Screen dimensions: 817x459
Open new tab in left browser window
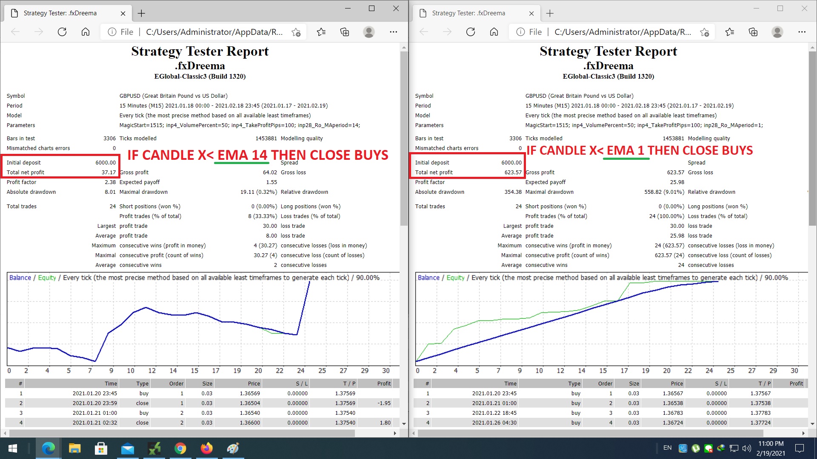[x=142, y=13]
